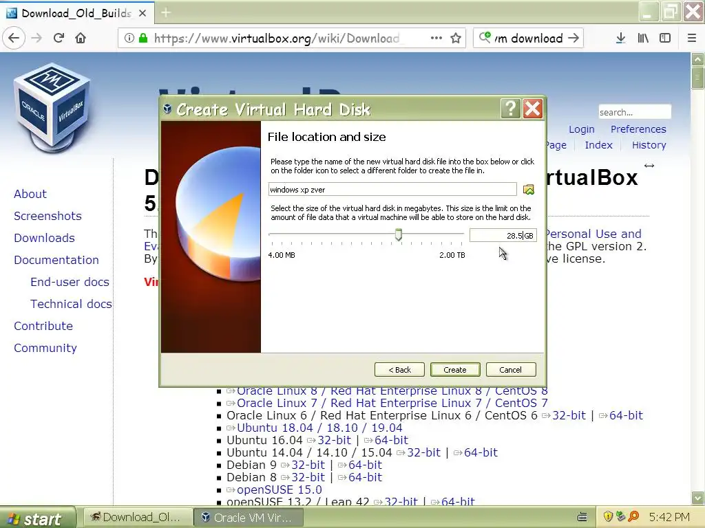Click the folder icon to choose file location
The image size is (705, 528).
coord(529,190)
